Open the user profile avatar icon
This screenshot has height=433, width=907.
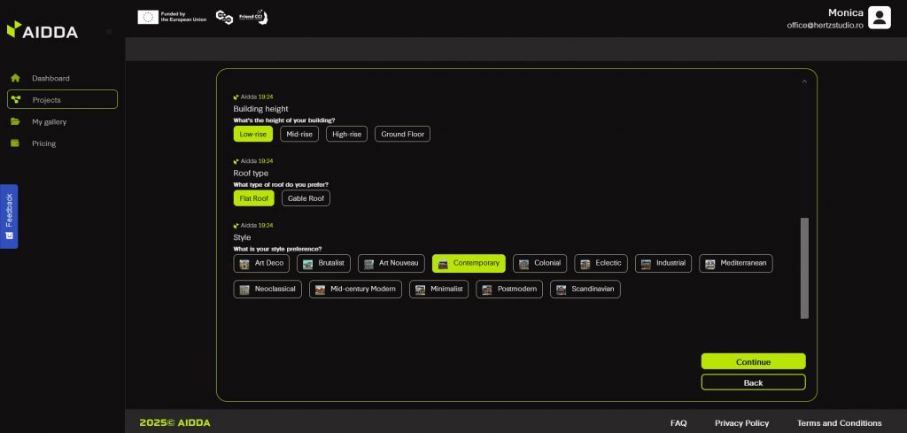coord(879,18)
